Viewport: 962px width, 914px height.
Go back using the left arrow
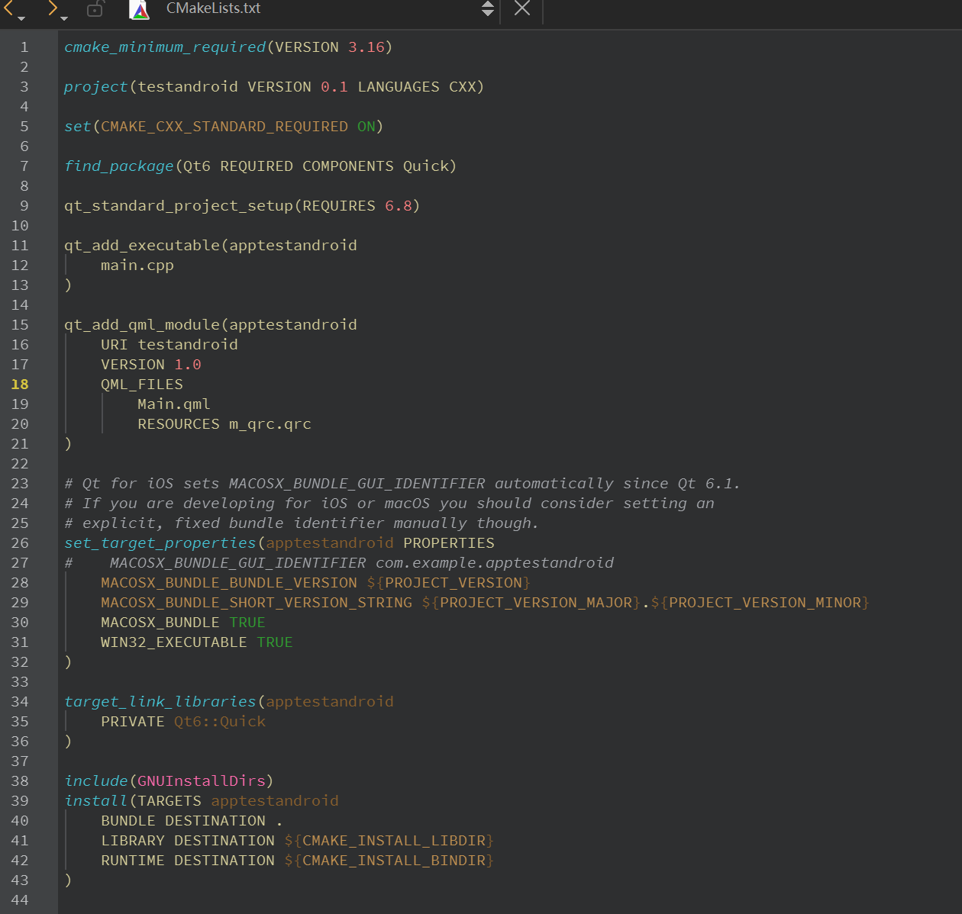8,8
